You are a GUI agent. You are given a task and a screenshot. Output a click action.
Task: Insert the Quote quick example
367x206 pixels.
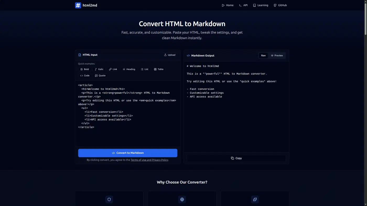[x=100, y=76]
